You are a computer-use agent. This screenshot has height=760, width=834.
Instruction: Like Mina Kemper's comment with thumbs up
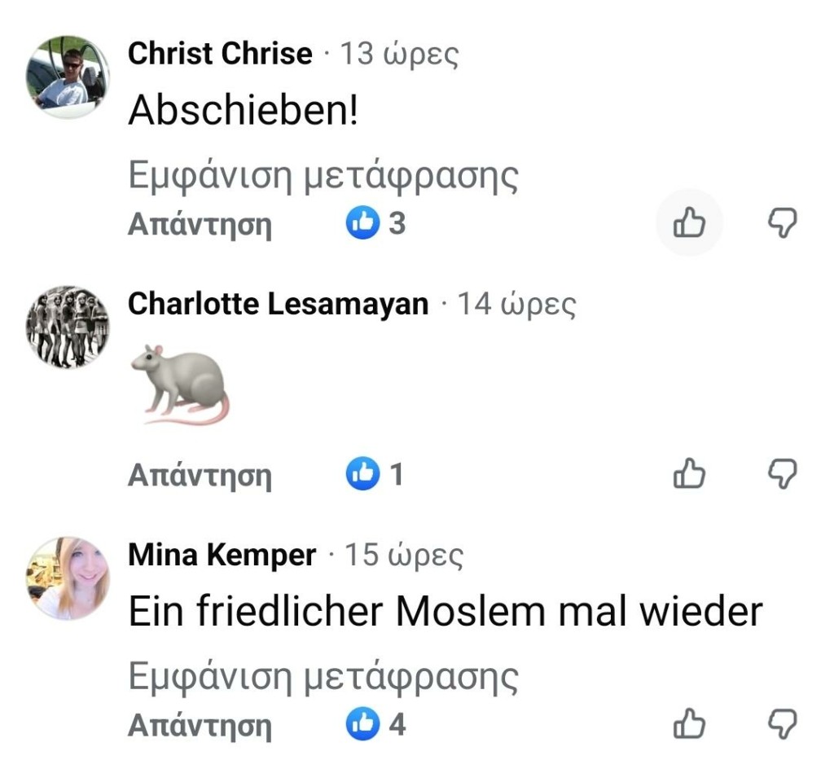coord(689,723)
